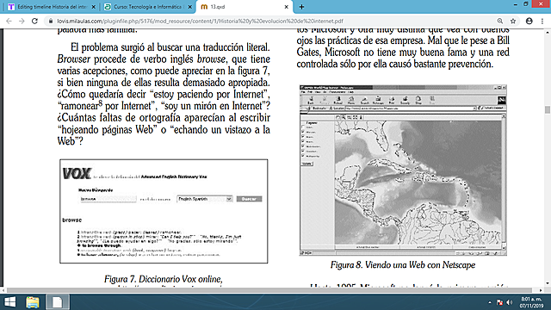Click the browser forward arrow

[x=22, y=21]
